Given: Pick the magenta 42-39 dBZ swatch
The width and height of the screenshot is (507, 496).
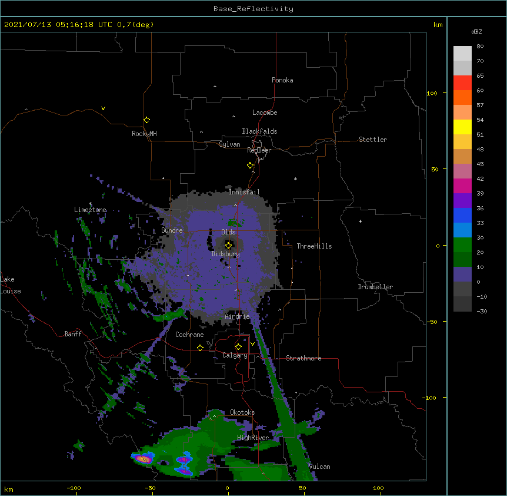Looking at the screenshot, I should pyautogui.click(x=462, y=186).
